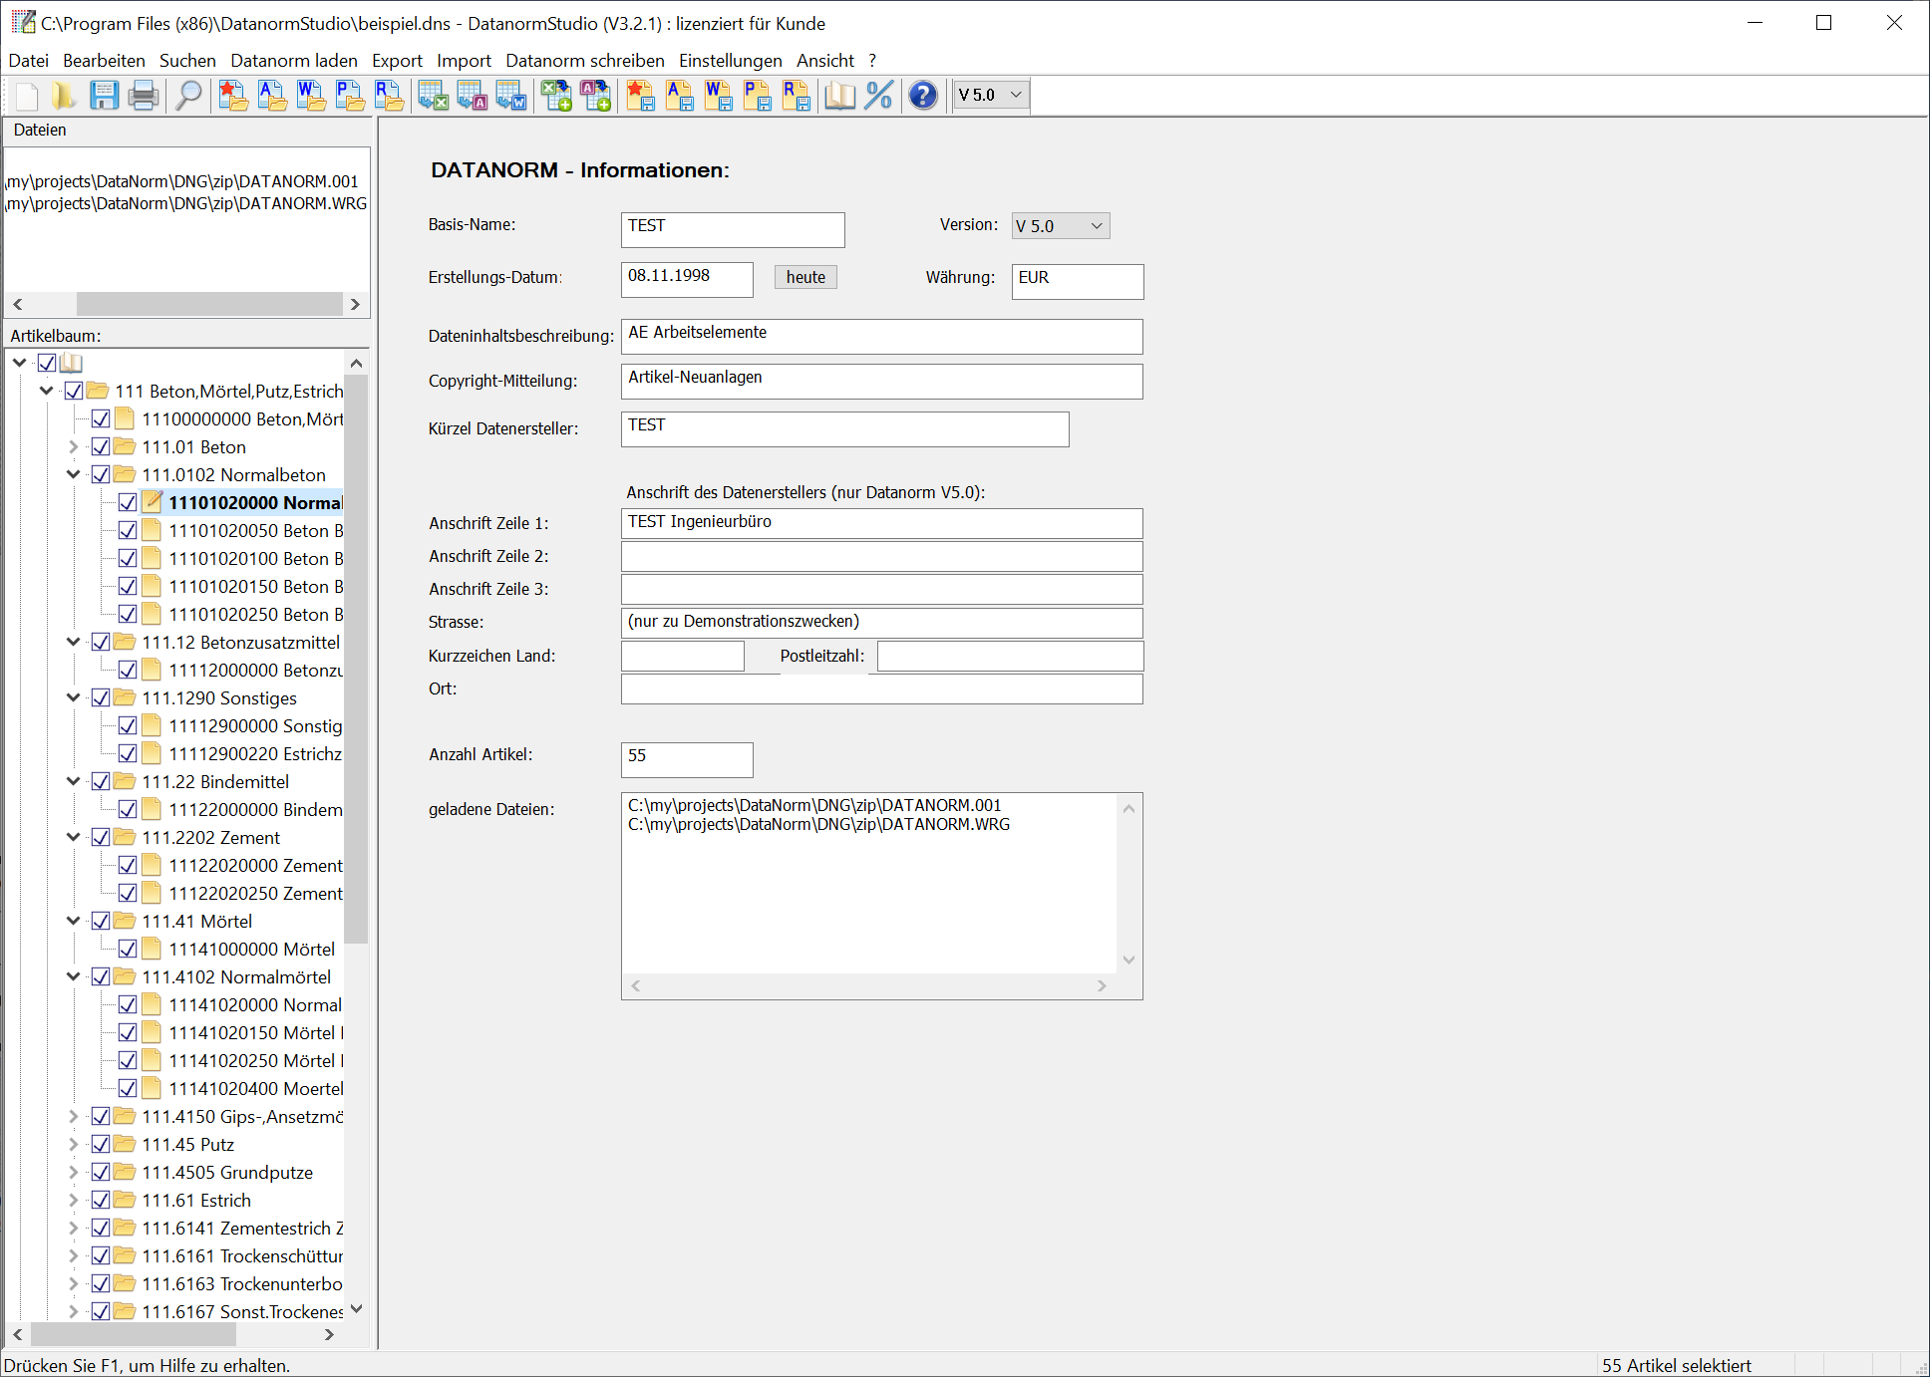Image resolution: width=1930 pixels, height=1377 pixels.
Task: Open the Einstellungen menu
Action: pyautogui.click(x=730, y=61)
